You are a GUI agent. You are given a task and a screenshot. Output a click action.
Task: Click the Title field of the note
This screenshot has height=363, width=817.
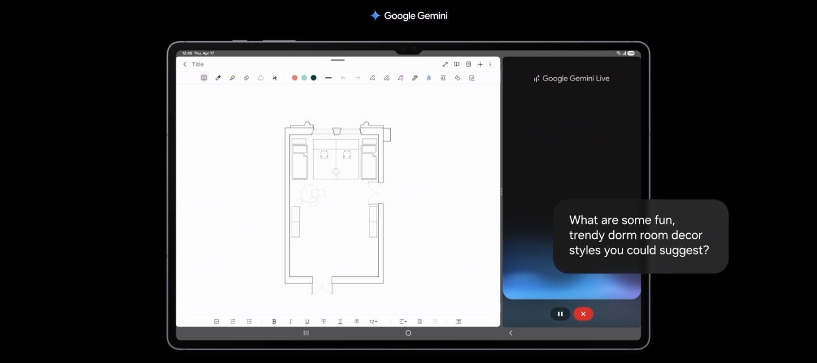198,65
